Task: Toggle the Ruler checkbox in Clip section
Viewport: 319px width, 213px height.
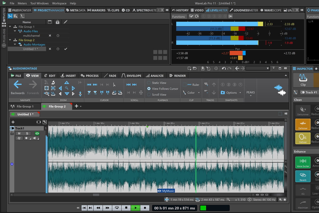Action: point(184,85)
